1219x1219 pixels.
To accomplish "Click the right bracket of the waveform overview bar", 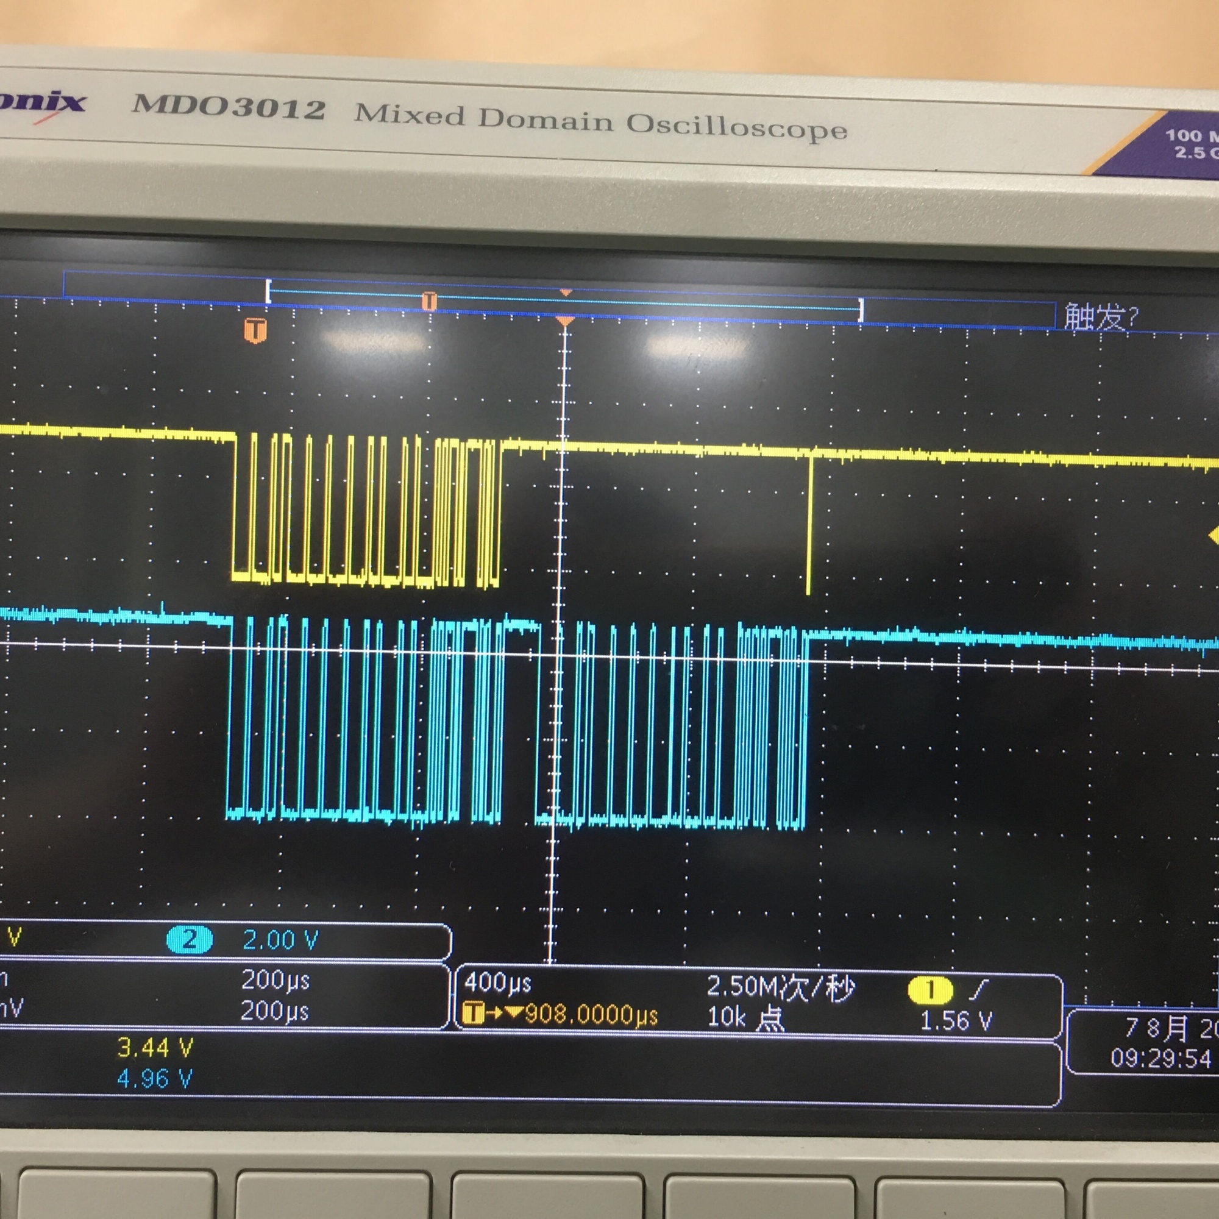I will [x=861, y=310].
